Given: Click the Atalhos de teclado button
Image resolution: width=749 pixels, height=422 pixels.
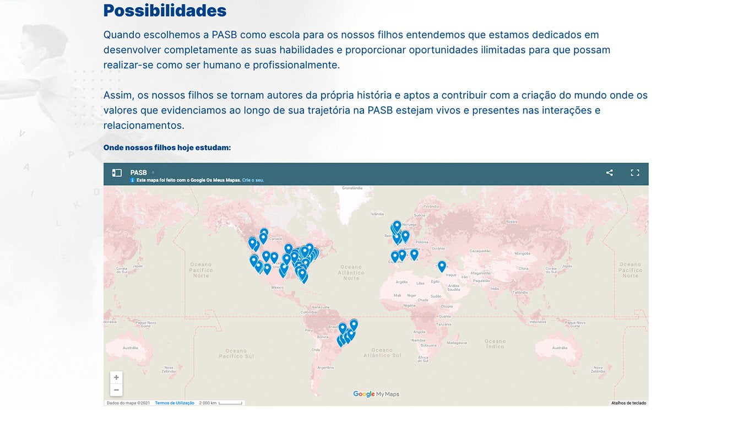Looking at the screenshot, I should [x=628, y=403].
